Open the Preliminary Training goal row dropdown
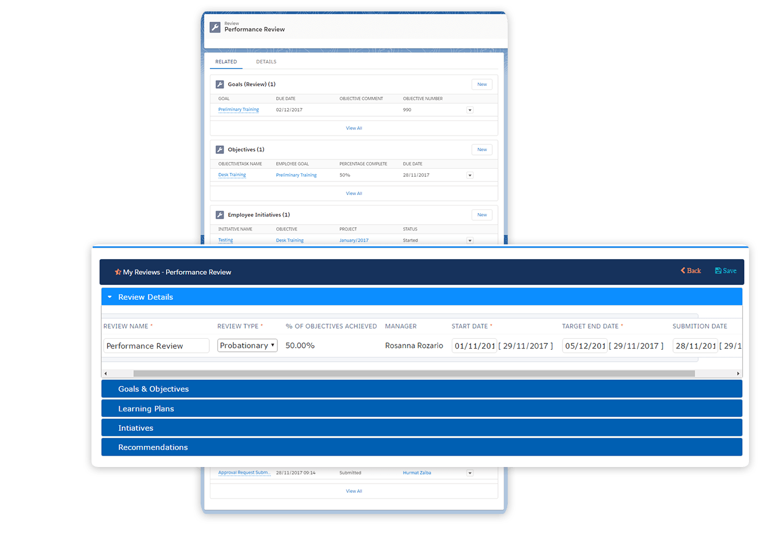The image size is (781, 554). tap(470, 110)
